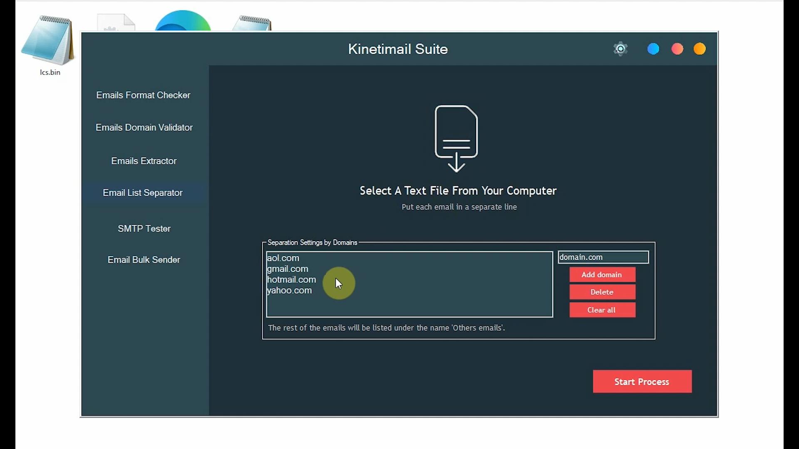Click the Add domain button

click(x=602, y=274)
